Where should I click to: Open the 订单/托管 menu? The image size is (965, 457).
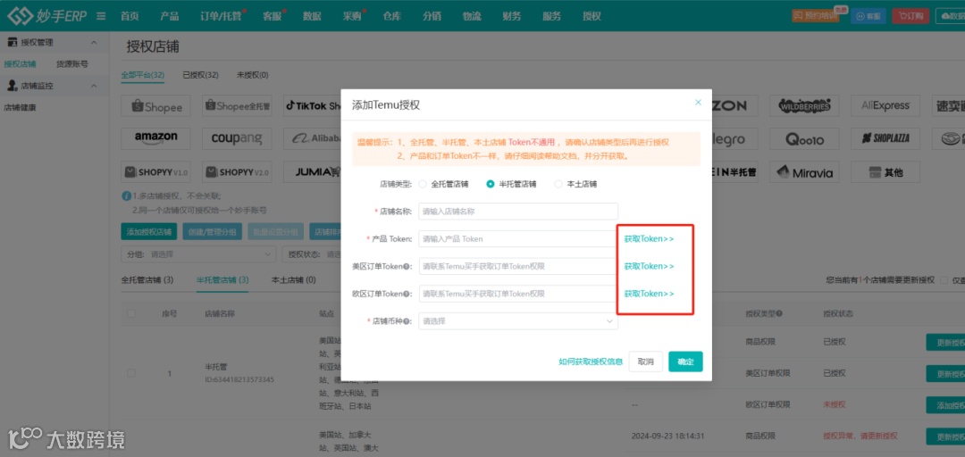tap(220, 17)
